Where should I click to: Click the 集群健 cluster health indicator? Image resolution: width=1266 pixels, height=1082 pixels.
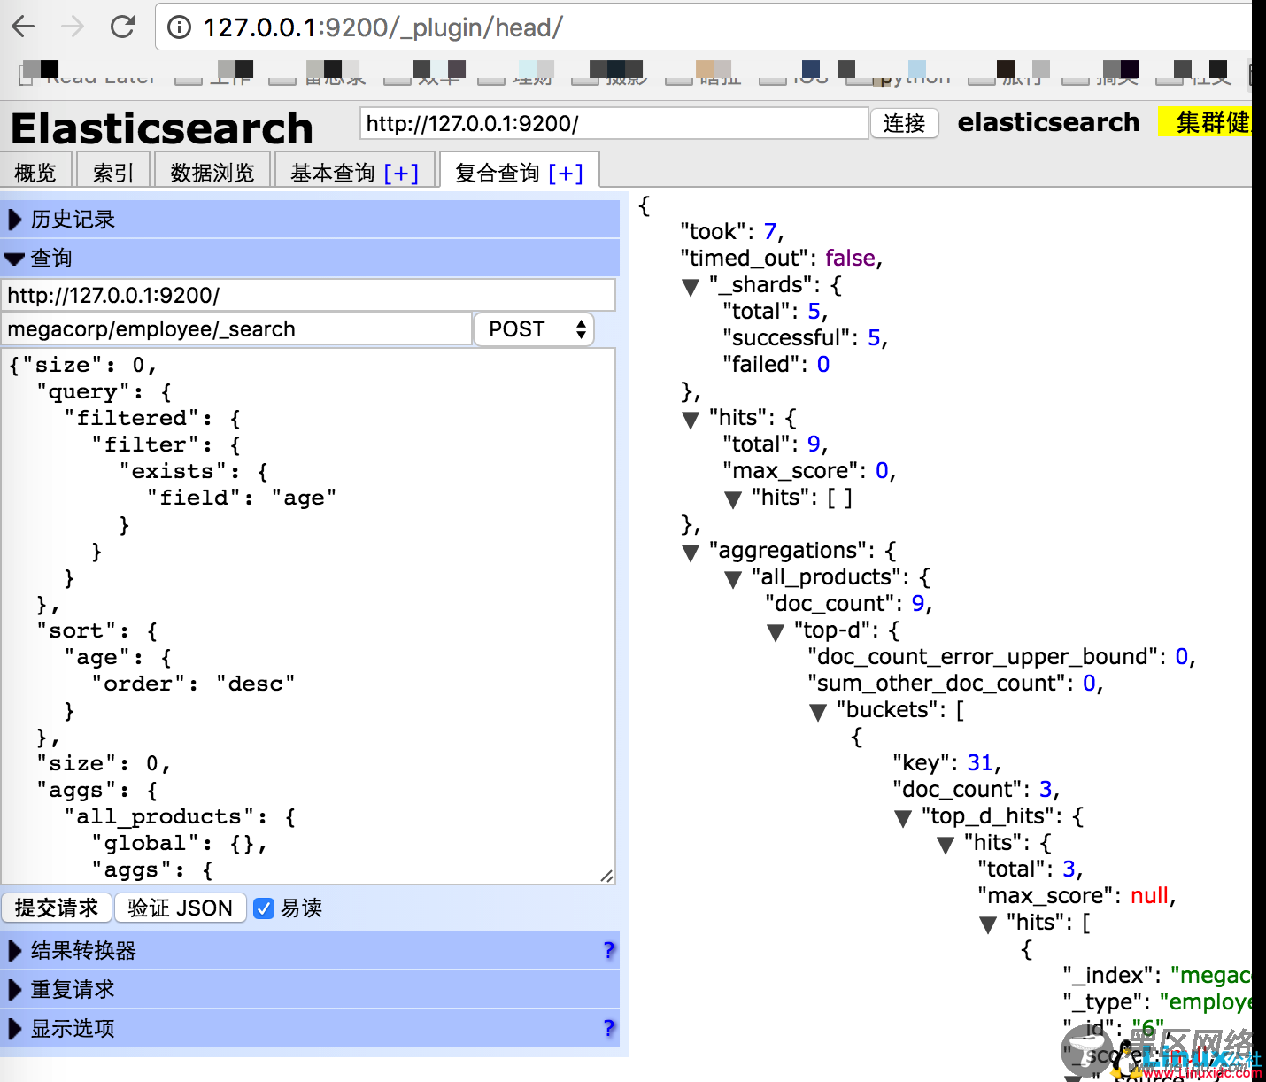tap(1205, 122)
